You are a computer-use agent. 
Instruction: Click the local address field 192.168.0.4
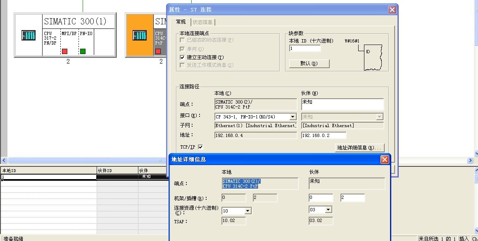(x=256, y=135)
